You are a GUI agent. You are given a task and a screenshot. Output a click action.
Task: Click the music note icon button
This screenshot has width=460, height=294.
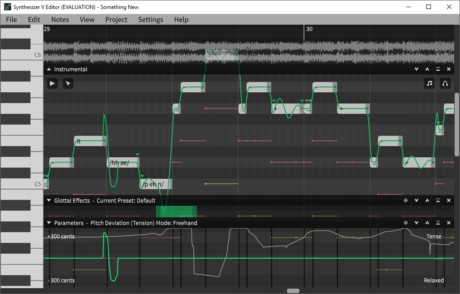(430, 83)
